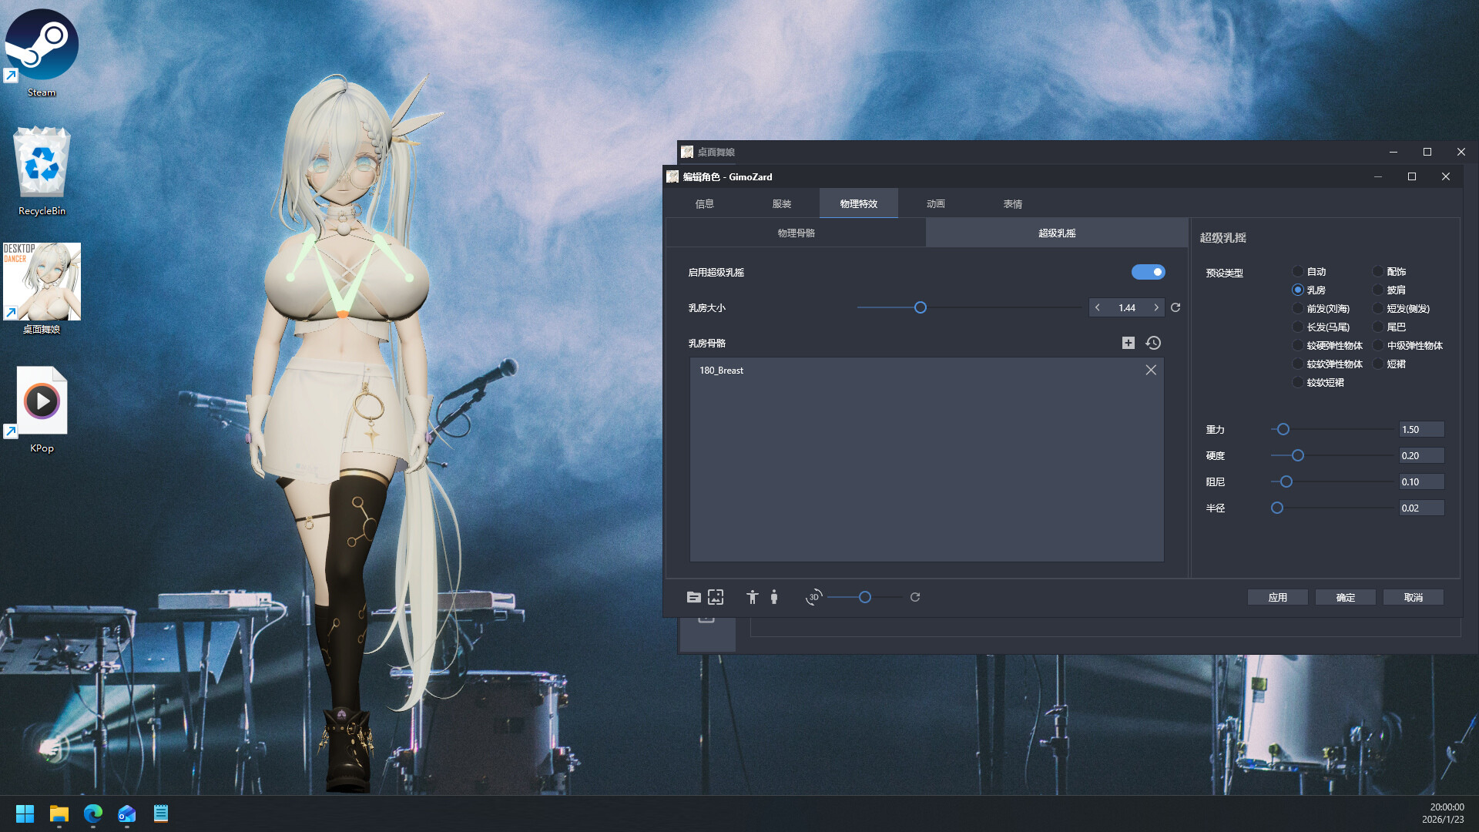Select the 自动 preset radio button

[x=1298, y=271]
